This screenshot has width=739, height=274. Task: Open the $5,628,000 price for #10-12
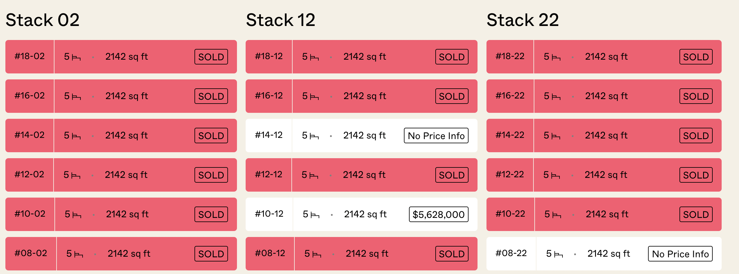click(439, 214)
